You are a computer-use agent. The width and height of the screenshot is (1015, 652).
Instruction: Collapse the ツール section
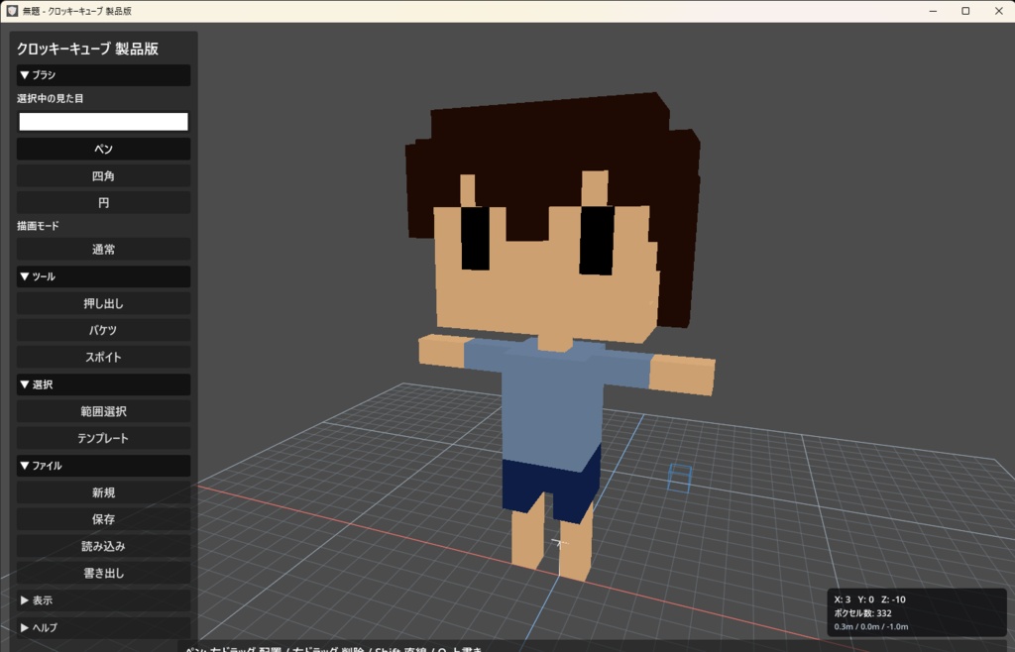103,276
